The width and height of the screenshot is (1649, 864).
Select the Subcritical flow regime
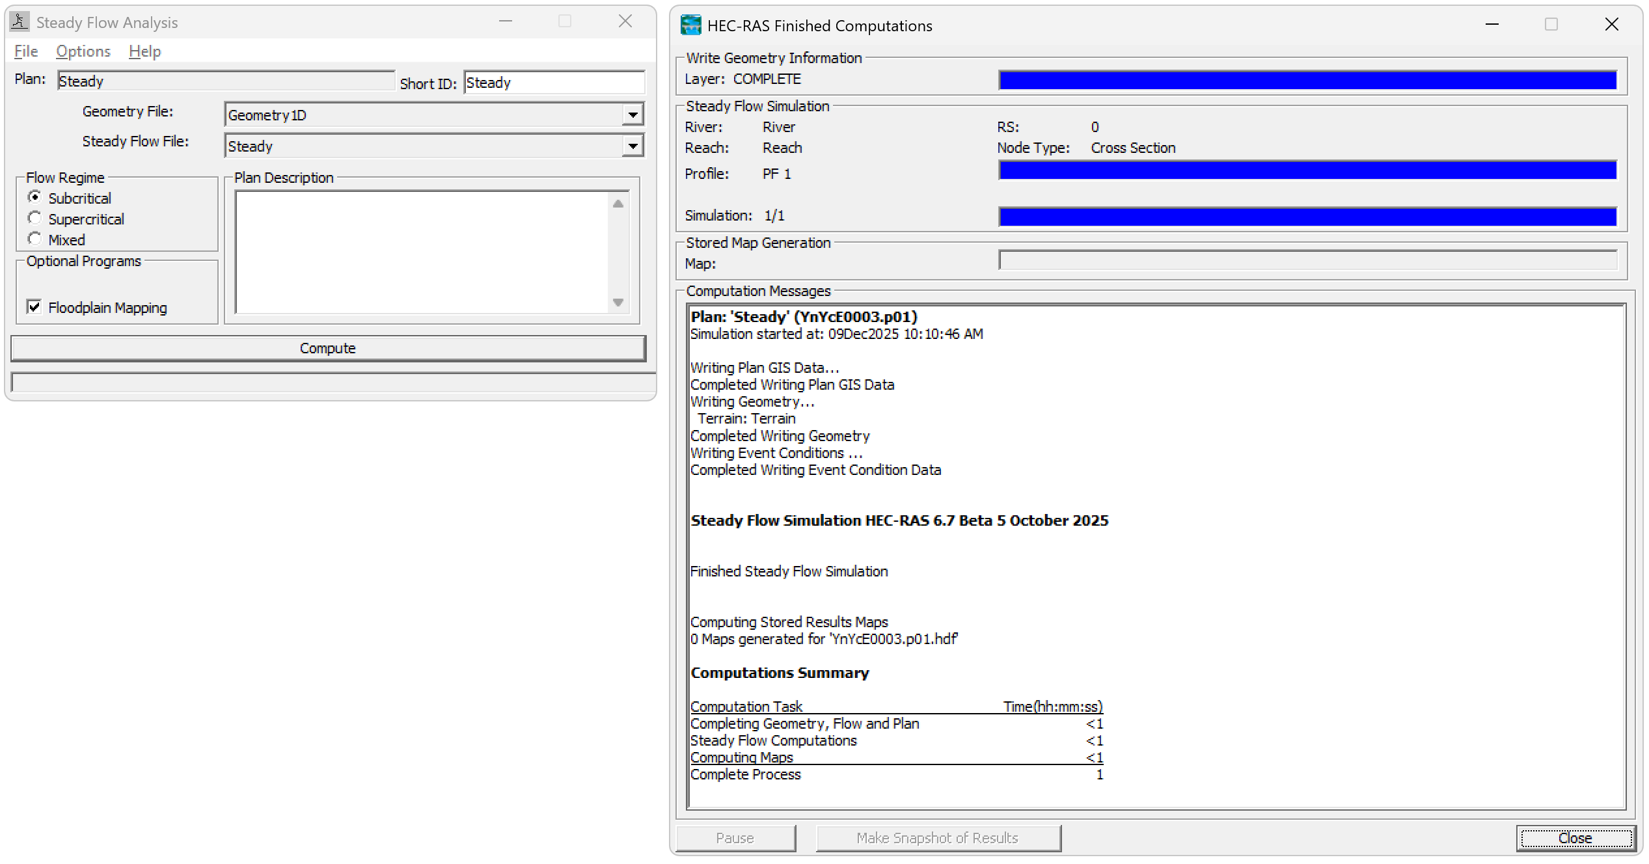34,197
